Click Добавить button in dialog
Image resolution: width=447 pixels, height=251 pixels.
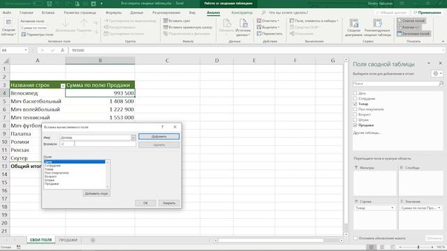[x=159, y=137]
